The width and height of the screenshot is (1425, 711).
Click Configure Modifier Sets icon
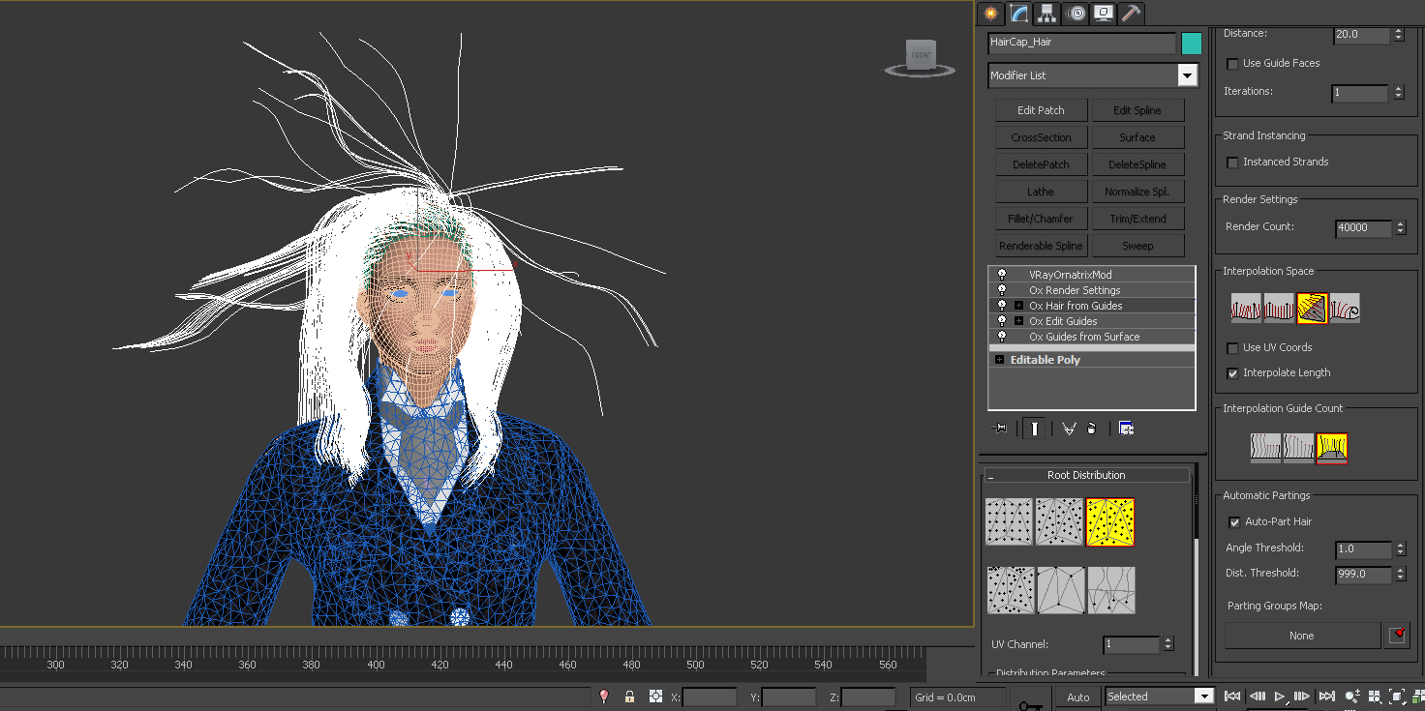click(1126, 428)
